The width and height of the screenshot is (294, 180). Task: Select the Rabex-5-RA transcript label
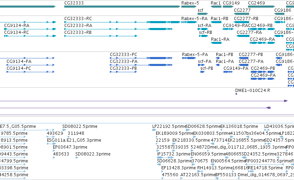[195, 19]
